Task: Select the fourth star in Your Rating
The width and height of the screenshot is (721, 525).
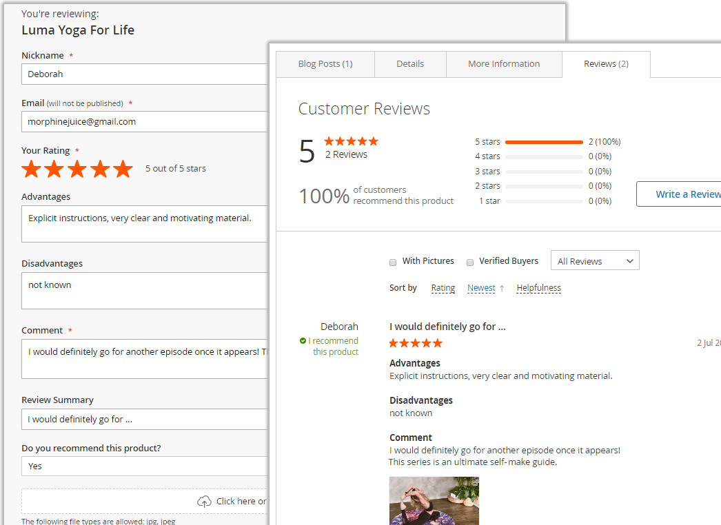Action: (x=100, y=169)
